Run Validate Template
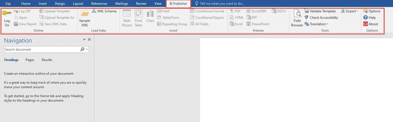The image size is (393, 122). (x=320, y=11)
